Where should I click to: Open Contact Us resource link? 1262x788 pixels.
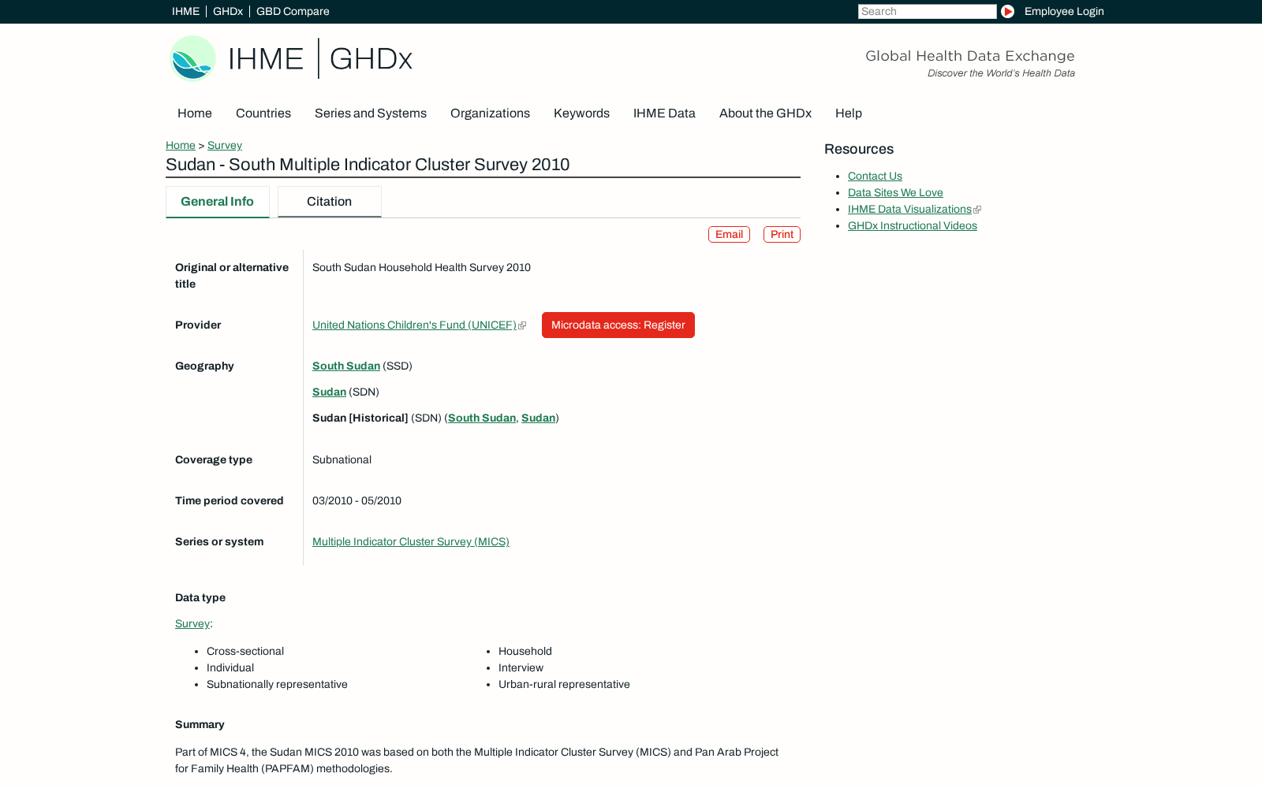pos(875,177)
